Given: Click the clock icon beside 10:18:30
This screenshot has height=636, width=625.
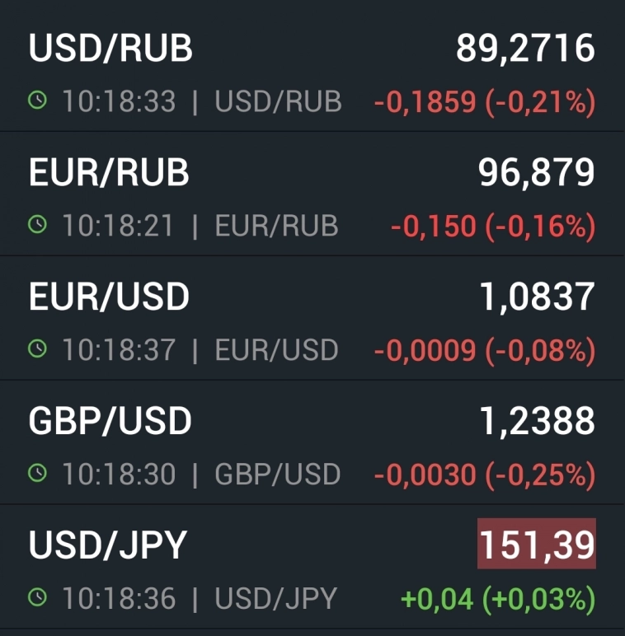Looking at the screenshot, I should (x=38, y=474).
